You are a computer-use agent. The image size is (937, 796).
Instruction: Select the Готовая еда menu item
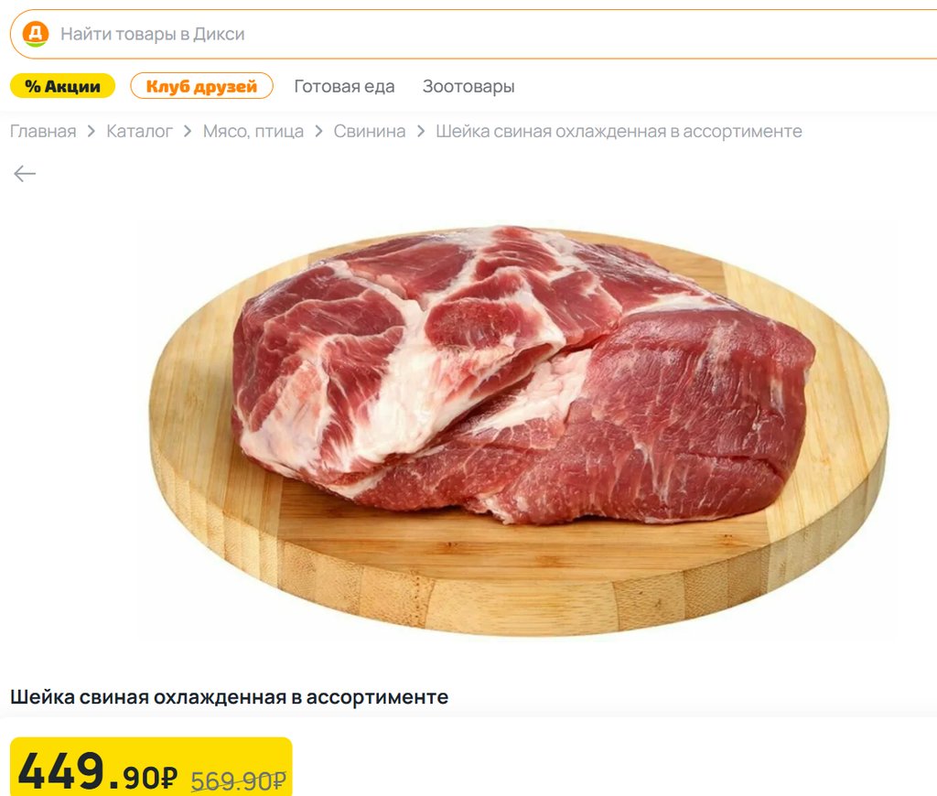[x=344, y=87]
